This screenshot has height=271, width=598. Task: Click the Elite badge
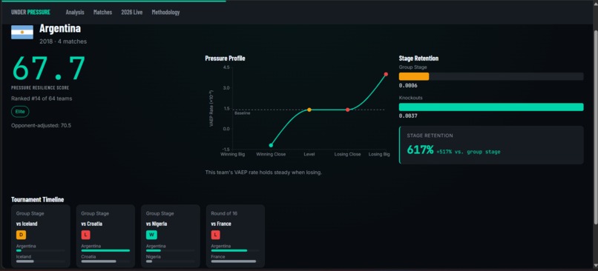point(20,112)
